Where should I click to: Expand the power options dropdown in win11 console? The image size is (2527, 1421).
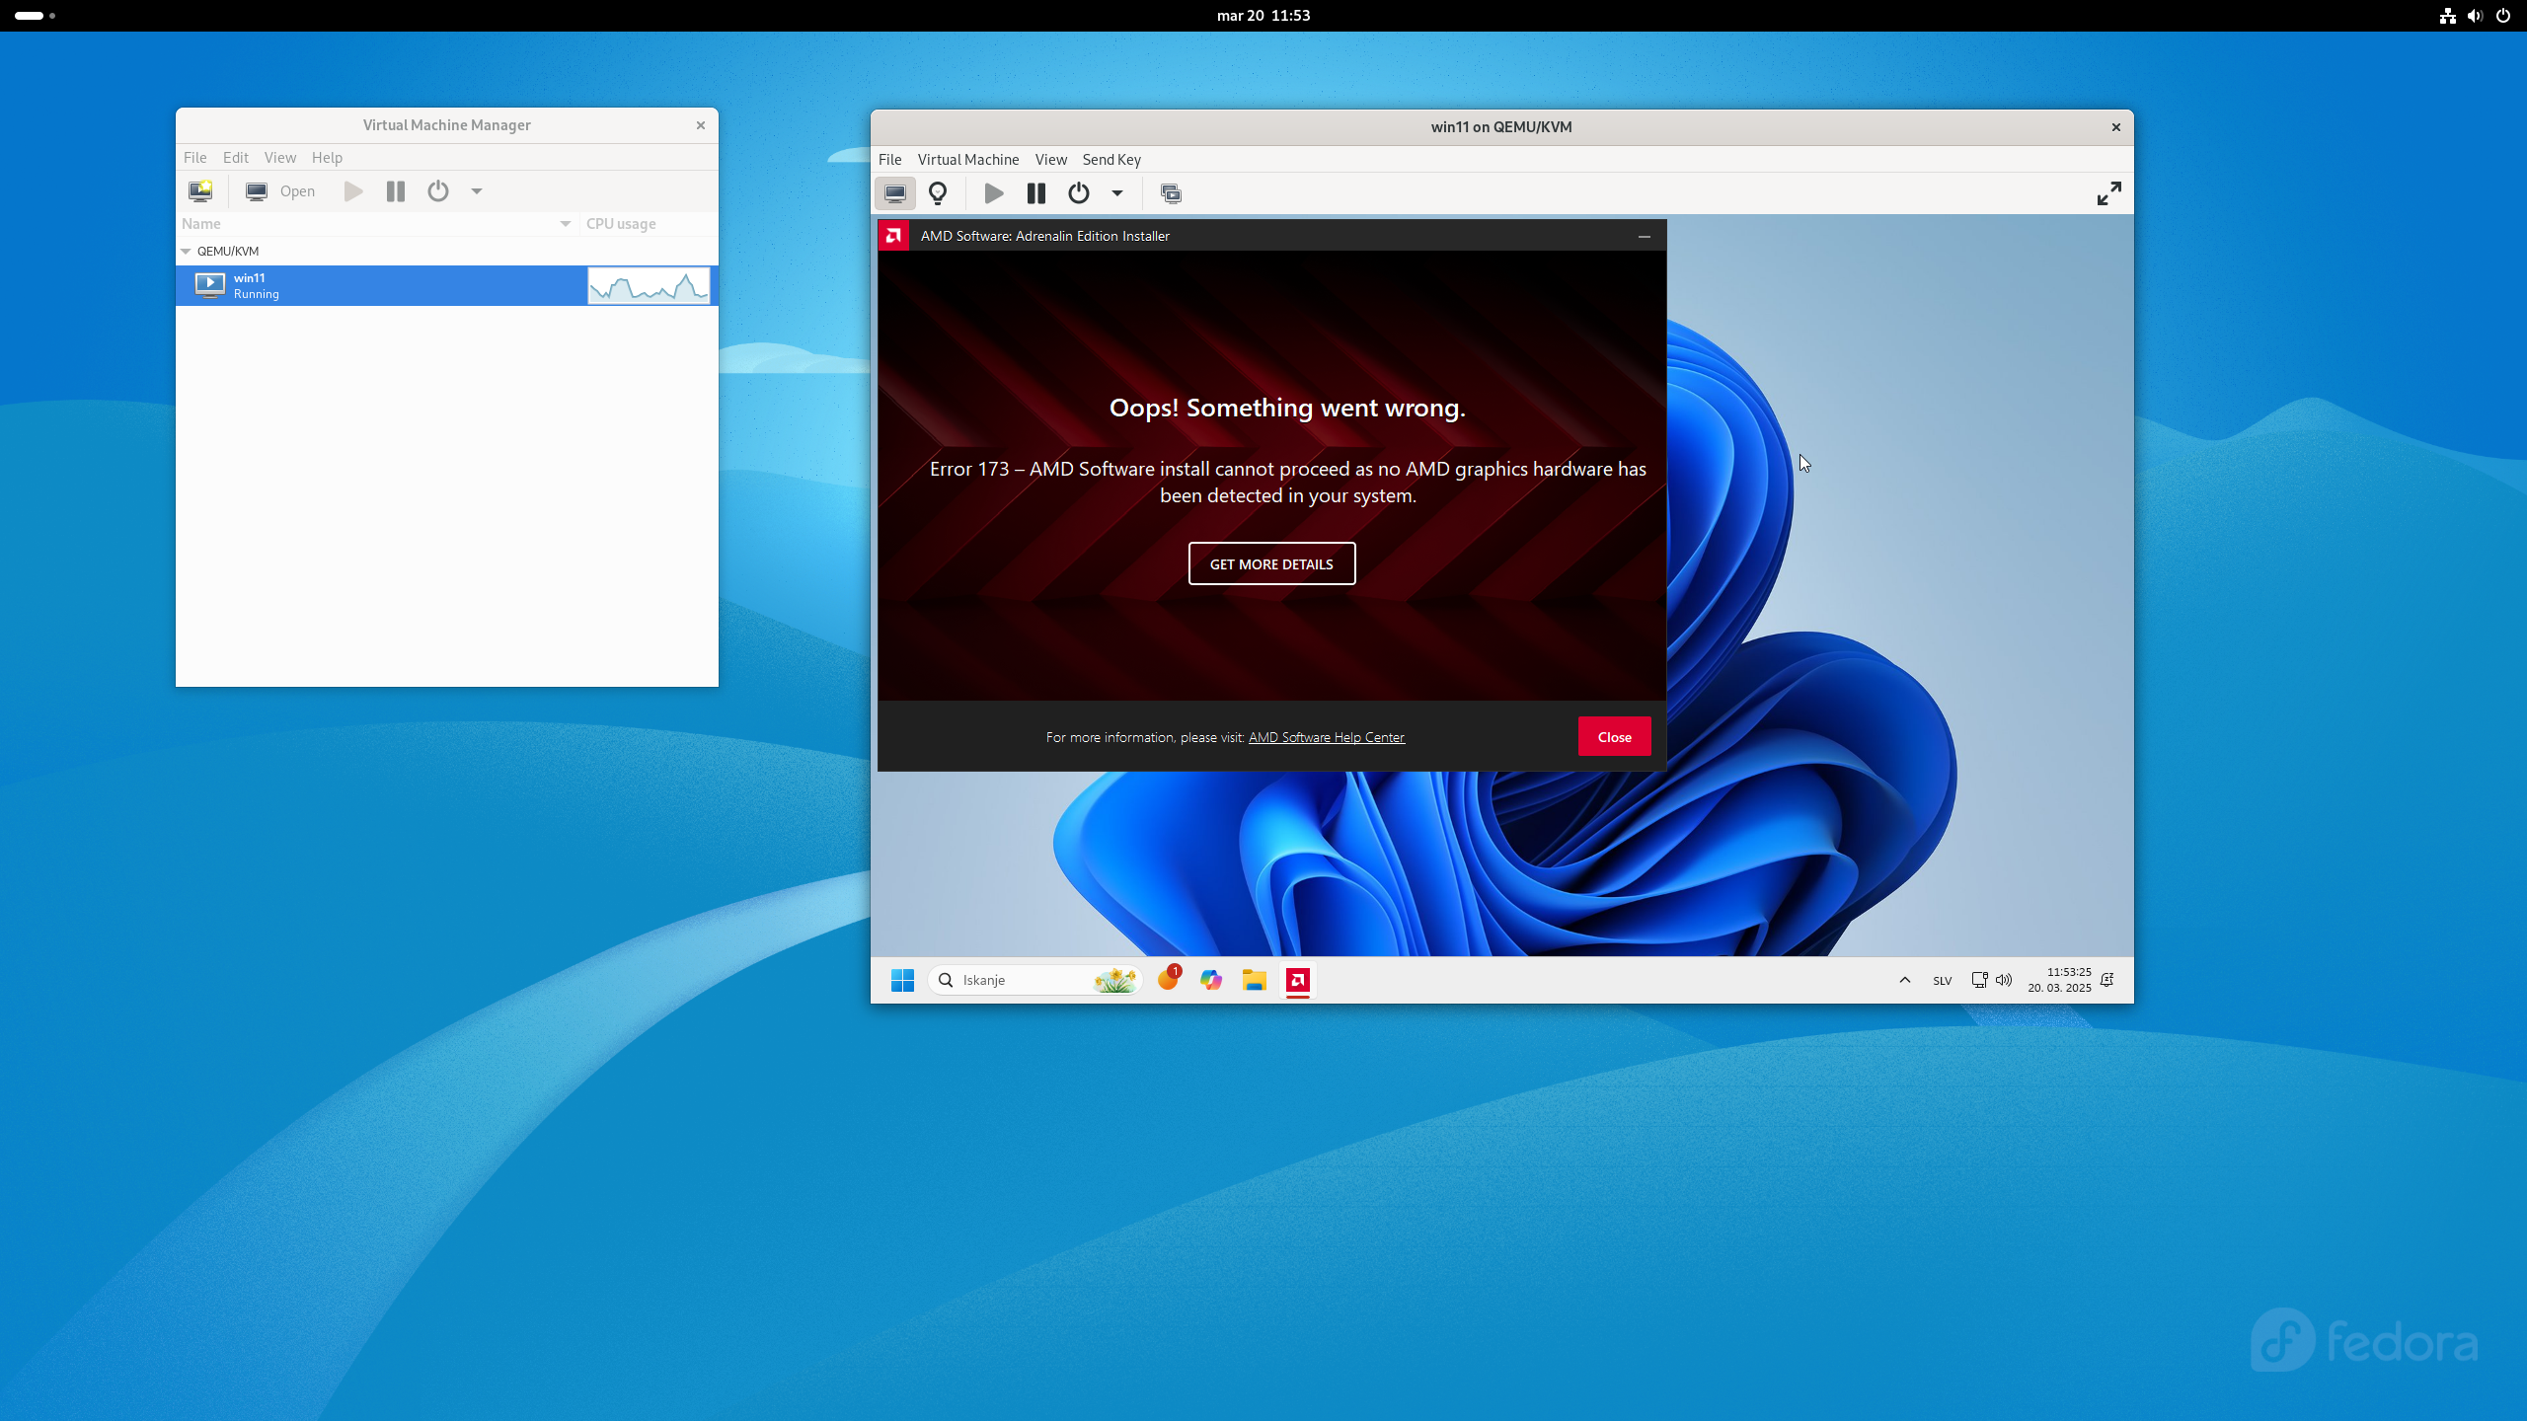[1117, 193]
